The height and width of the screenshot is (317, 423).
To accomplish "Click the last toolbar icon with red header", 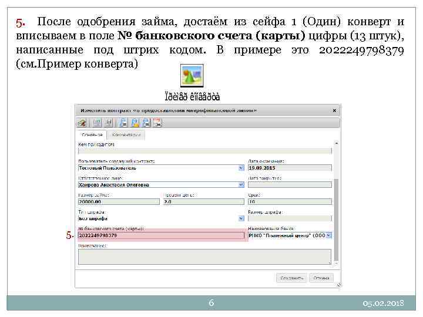I will click(x=157, y=123).
